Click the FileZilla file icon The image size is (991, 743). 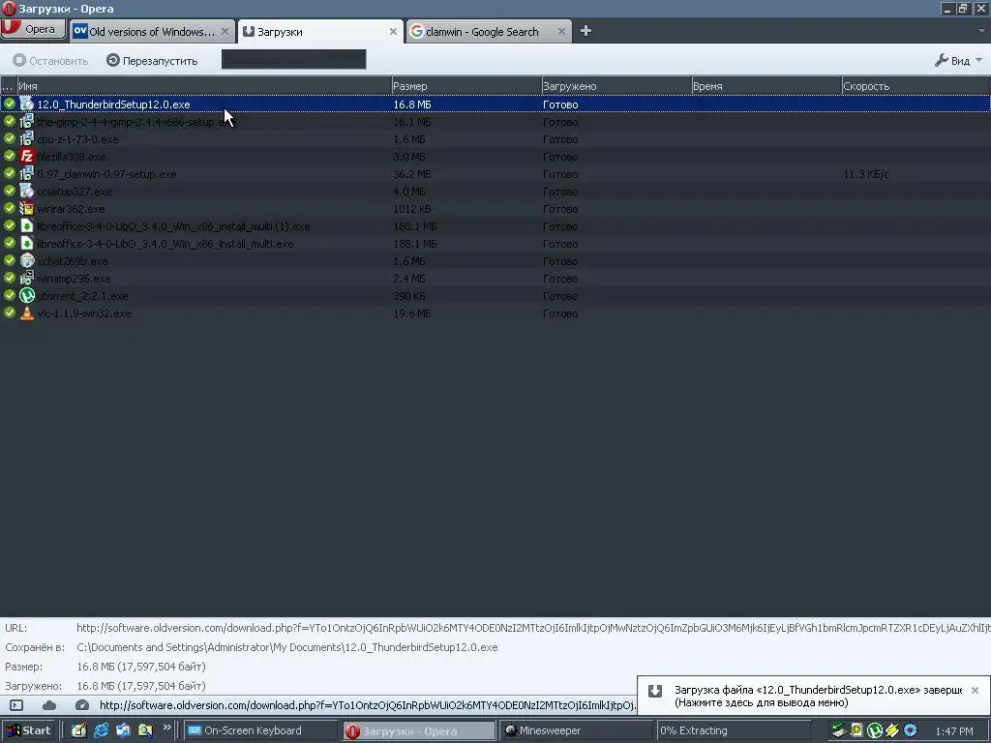pos(26,156)
